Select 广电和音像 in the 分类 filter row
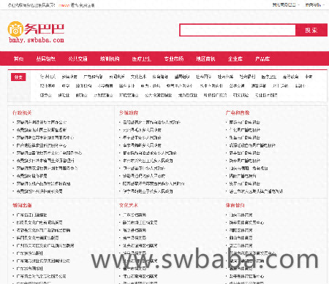The width and height of the screenshot is (329, 284). click(x=93, y=77)
